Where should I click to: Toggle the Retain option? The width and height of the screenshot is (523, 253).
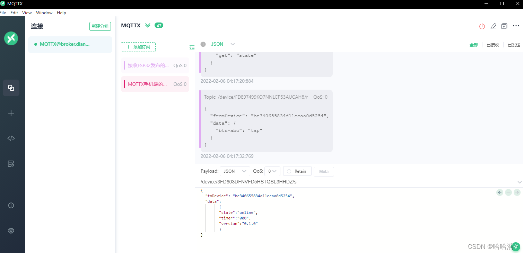297,171
